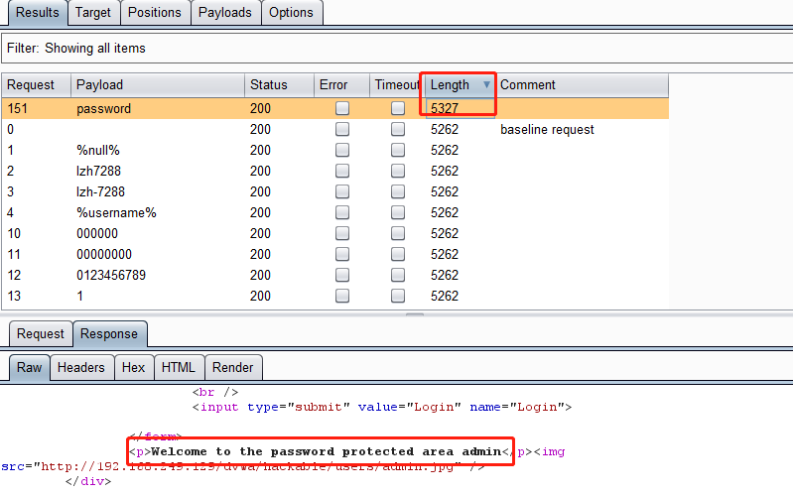Click the Comment column header
Viewport: 793px width, 495px height.
[x=582, y=85]
